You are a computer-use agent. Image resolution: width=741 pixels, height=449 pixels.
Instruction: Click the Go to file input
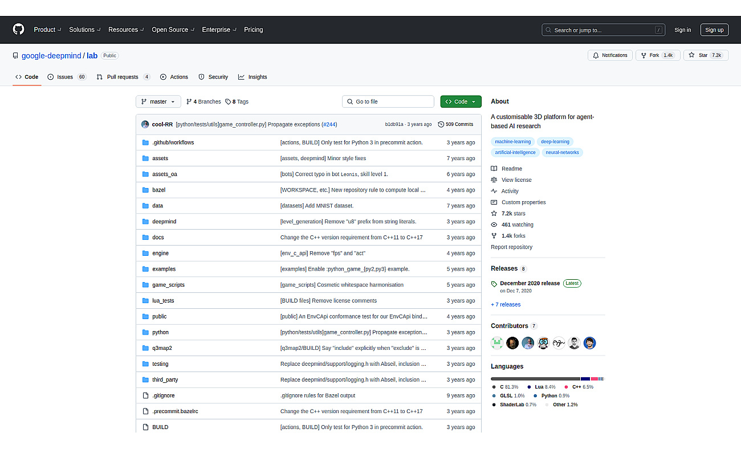coord(388,101)
